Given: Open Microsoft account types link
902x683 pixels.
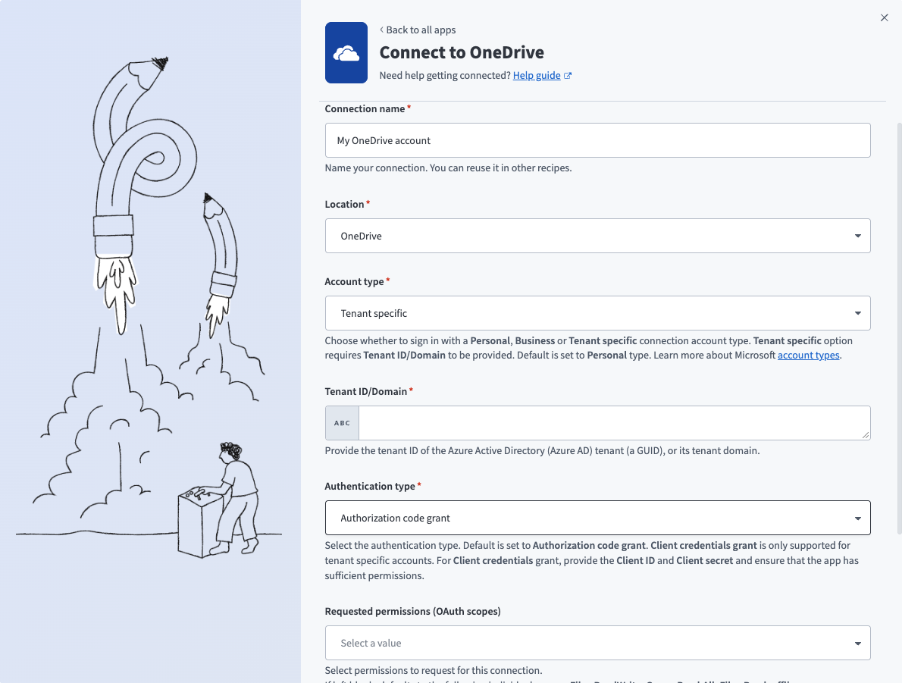Looking at the screenshot, I should coord(808,355).
